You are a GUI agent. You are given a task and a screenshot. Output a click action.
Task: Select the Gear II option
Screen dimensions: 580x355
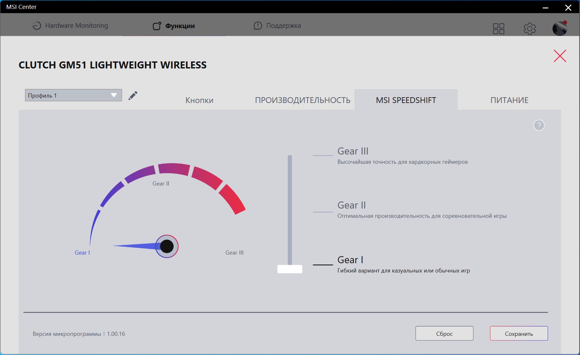pyautogui.click(x=352, y=205)
